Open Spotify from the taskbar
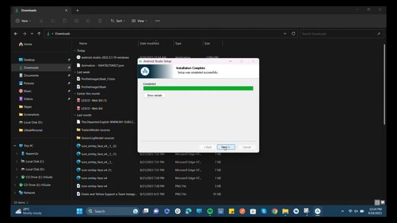Viewport: 397px width, 223px height. click(x=210, y=211)
